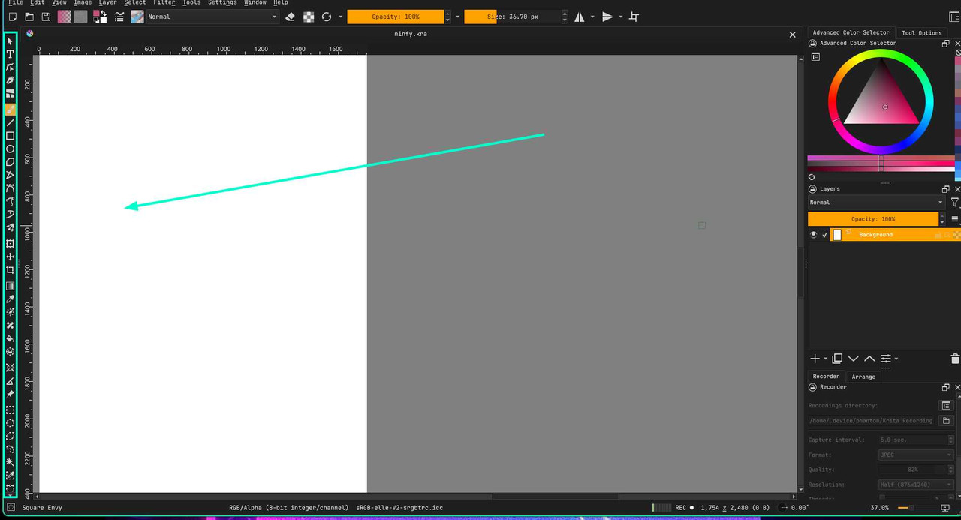Click the Layers panel Opacity slider
961x520 pixels.
(x=873, y=219)
